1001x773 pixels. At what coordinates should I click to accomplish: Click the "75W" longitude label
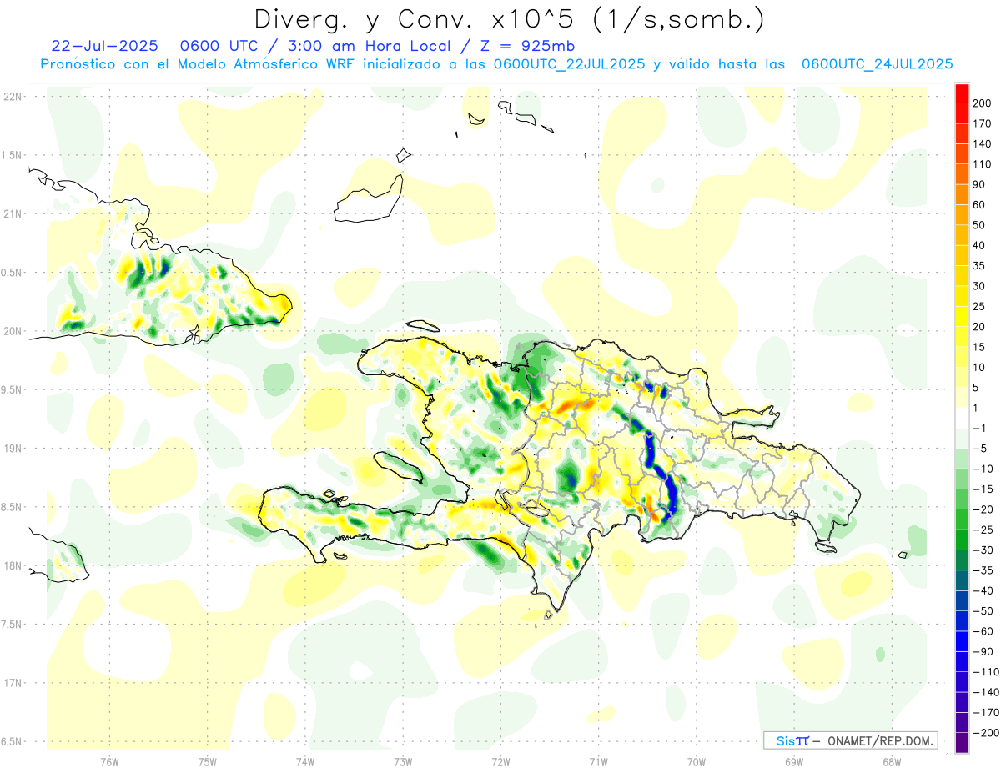click(208, 761)
